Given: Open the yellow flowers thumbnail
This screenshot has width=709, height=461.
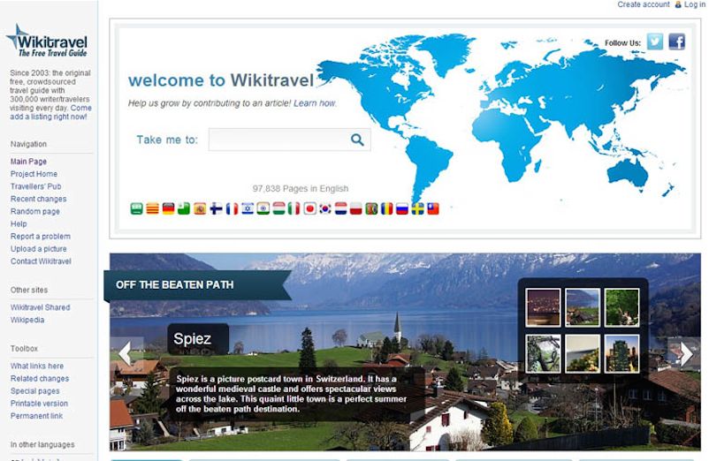Looking at the screenshot, I should click(583, 353).
